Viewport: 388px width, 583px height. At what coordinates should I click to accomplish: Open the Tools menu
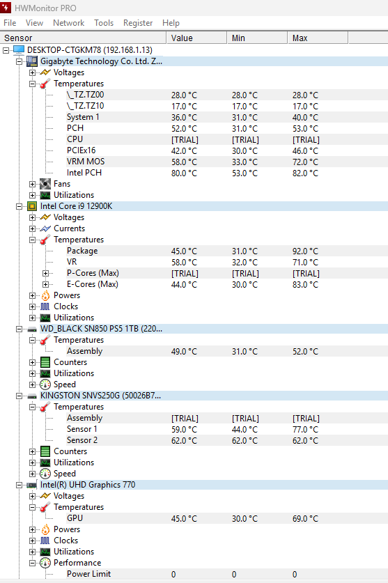tap(104, 23)
